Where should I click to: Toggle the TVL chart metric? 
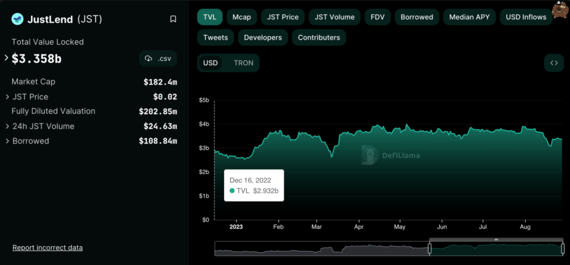pyautogui.click(x=209, y=17)
